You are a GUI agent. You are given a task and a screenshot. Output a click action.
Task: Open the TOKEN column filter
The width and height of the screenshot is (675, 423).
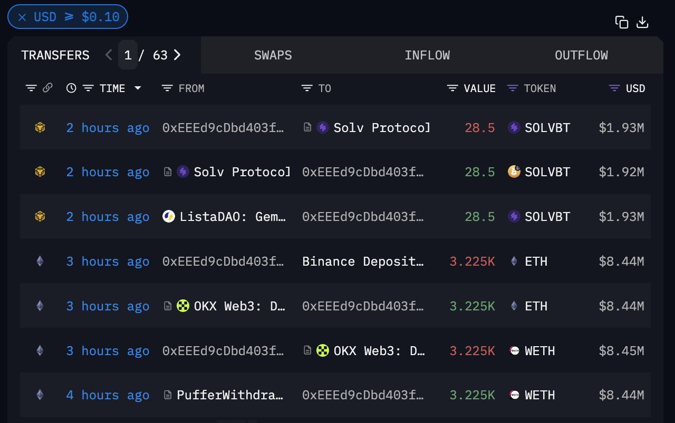coord(513,88)
